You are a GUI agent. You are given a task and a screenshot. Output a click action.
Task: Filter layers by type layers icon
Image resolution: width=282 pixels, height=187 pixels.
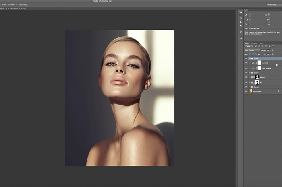263,47
